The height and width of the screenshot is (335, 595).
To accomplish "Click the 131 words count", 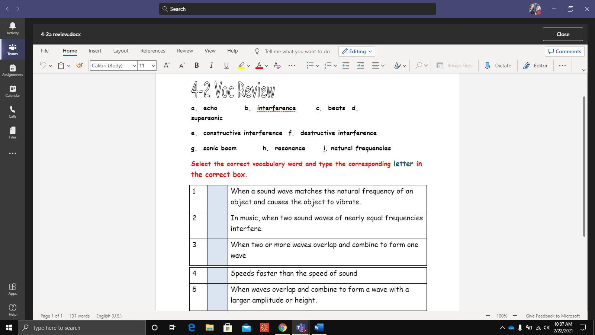I will 79,316.
